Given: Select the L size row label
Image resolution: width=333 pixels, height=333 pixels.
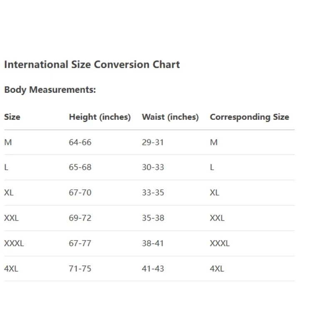Looking at the screenshot, I should tap(6, 167).
